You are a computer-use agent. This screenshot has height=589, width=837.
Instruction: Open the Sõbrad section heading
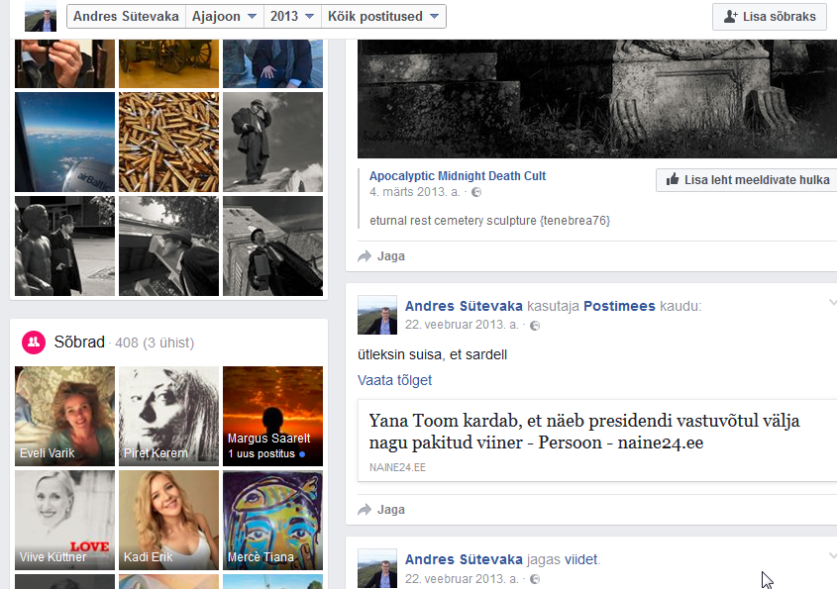pos(79,342)
